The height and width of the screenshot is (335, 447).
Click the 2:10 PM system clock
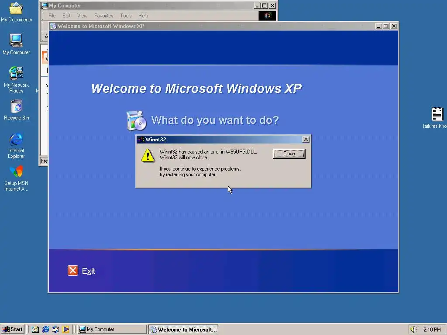click(432, 330)
